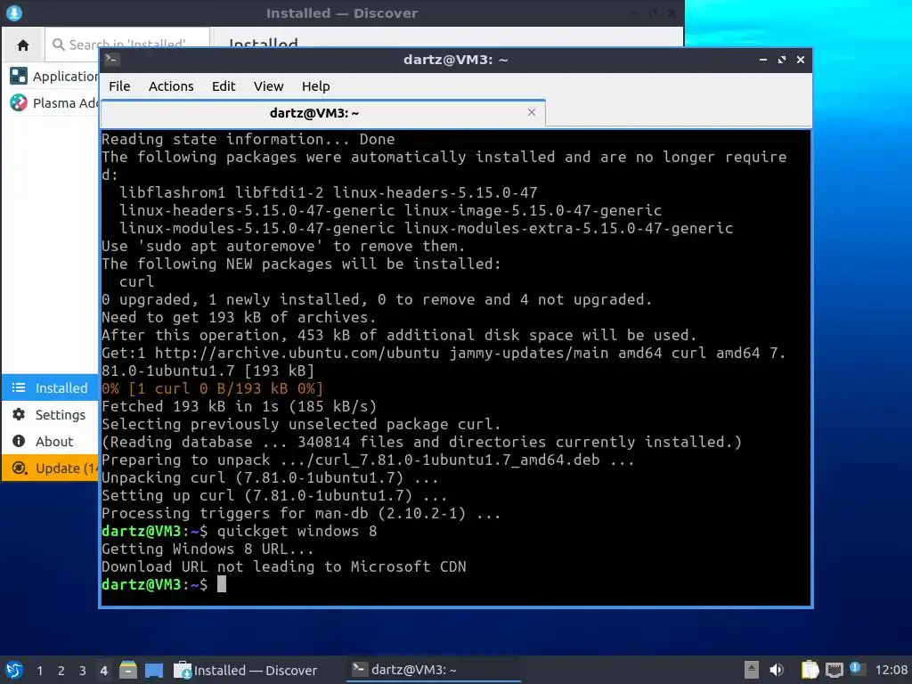Click the Installed list icon in Discover
The width and height of the screenshot is (912, 684).
click(x=19, y=388)
